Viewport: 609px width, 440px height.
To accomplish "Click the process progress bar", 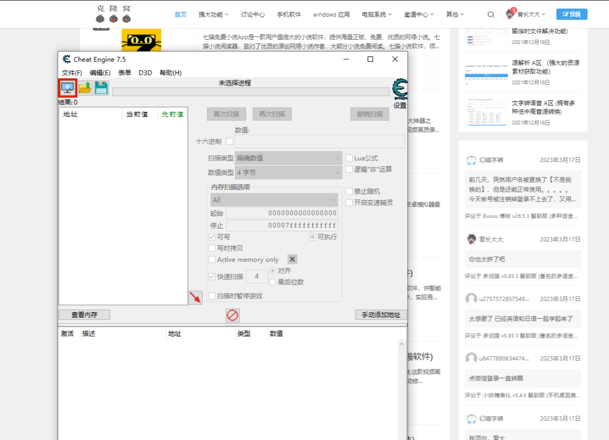I will tap(251, 92).
